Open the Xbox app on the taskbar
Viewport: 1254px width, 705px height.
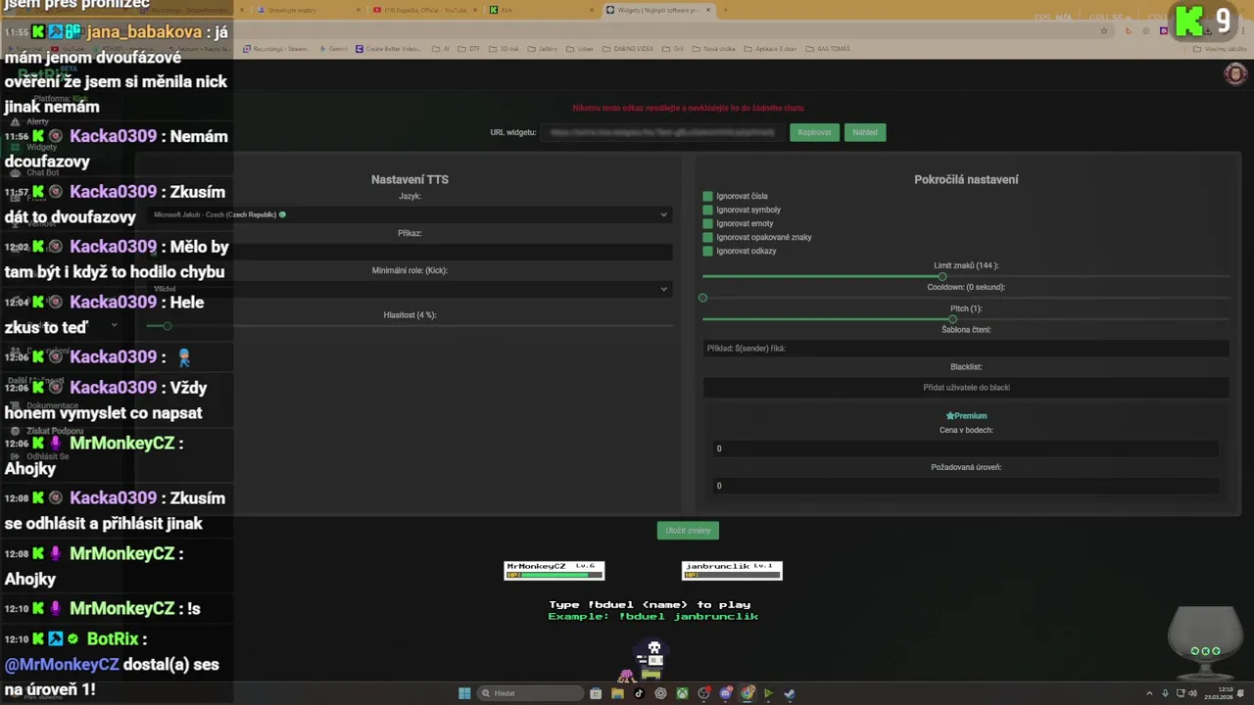pyautogui.click(x=682, y=693)
